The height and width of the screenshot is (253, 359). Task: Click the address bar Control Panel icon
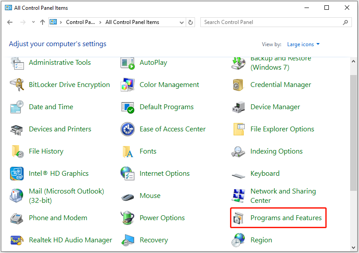[x=53, y=22]
